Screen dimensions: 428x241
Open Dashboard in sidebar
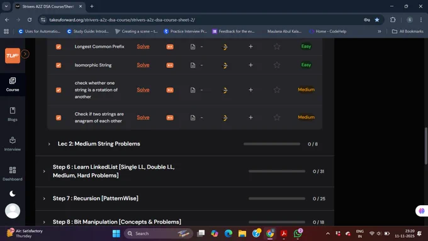point(13,174)
